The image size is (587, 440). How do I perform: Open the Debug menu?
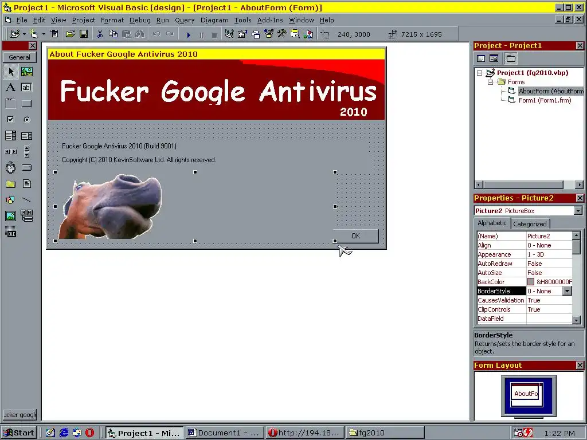tap(140, 20)
